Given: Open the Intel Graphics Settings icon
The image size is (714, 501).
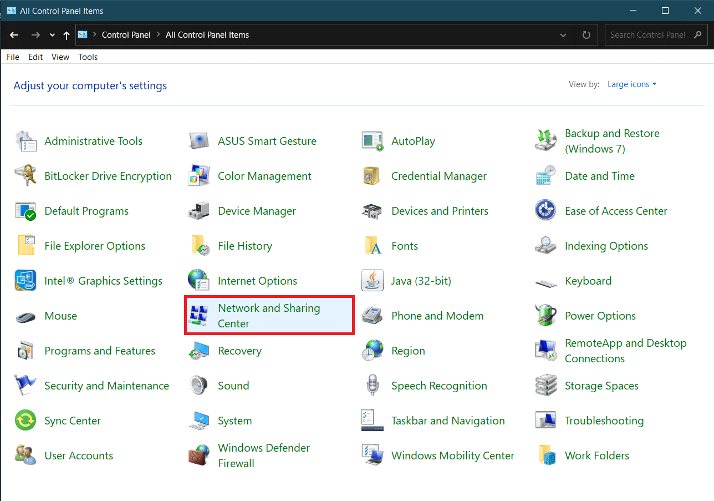Looking at the screenshot, I should click(x=25, y=281).
